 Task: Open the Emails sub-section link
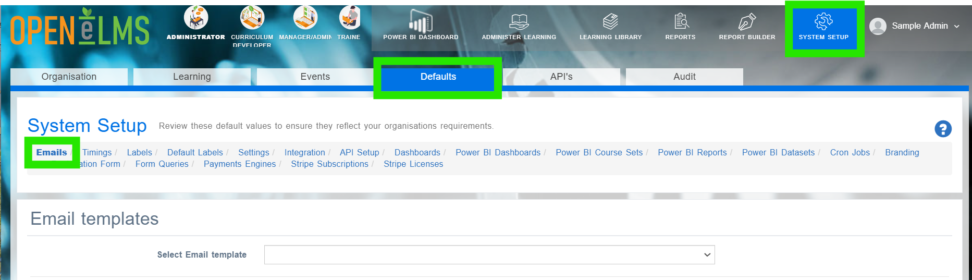(x=52, y=152)
